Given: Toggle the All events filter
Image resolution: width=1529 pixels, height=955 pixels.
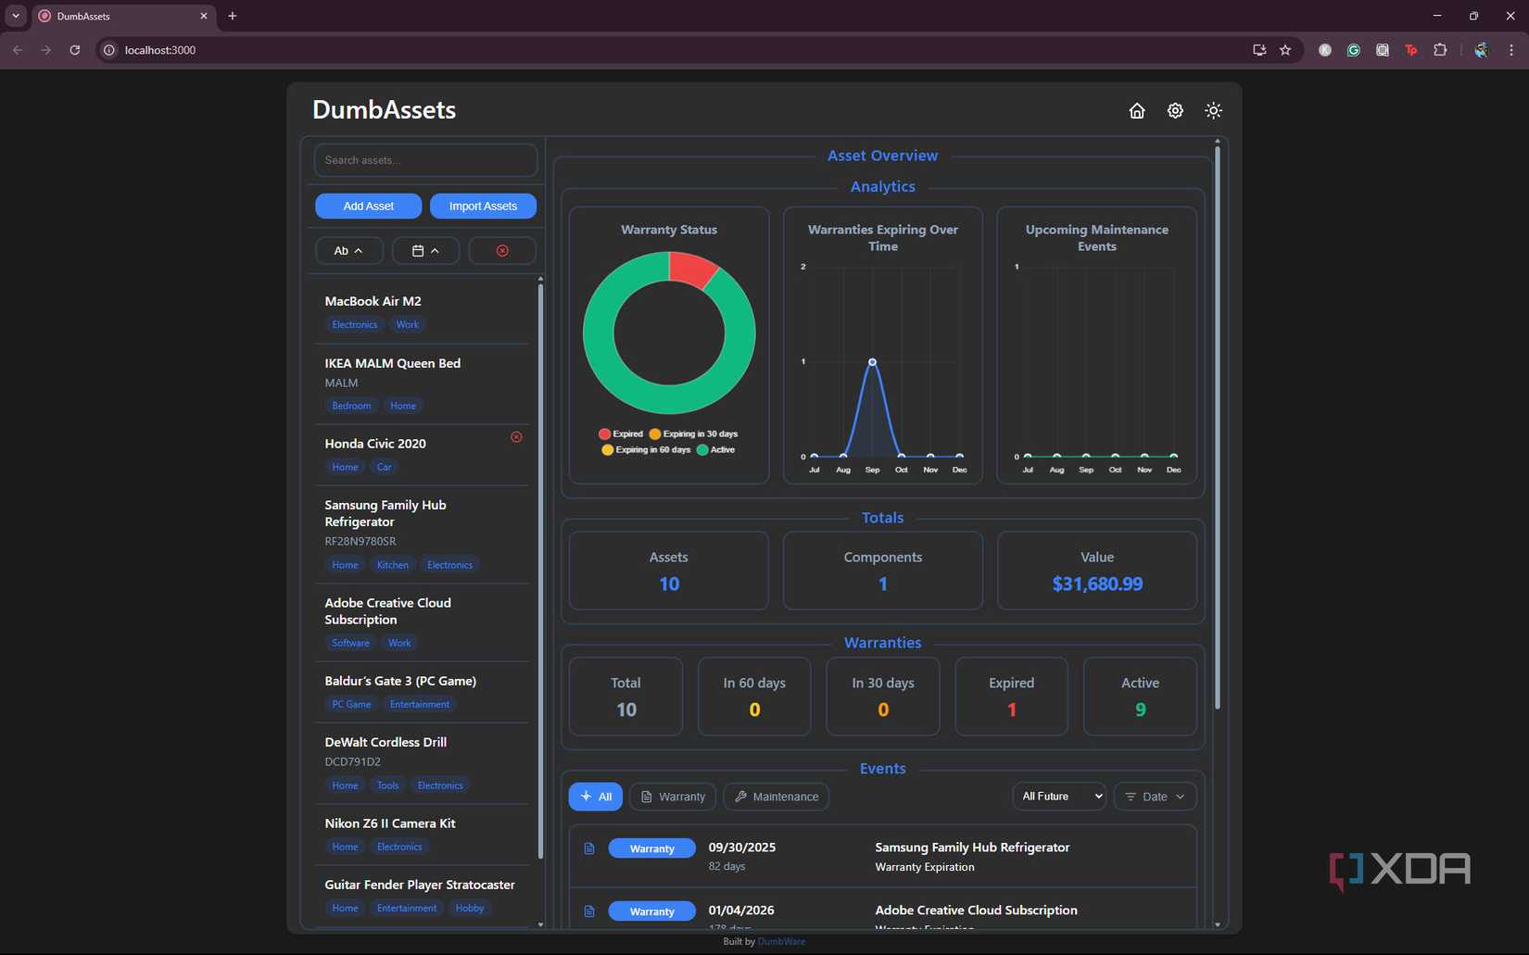Looking at the screenshot, I should click(595, 797).
